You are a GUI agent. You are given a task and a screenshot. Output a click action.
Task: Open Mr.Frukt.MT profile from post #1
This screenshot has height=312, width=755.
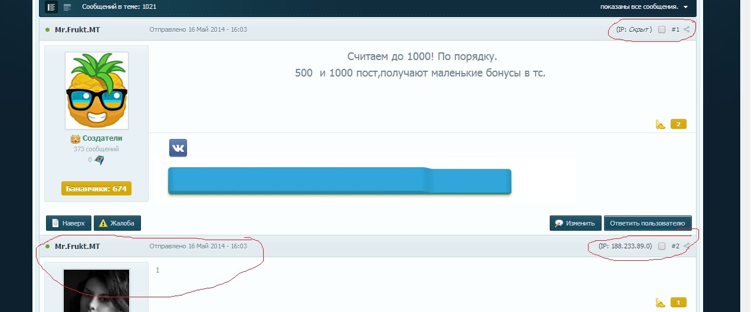pyautogui.click(x=77, y=29)
